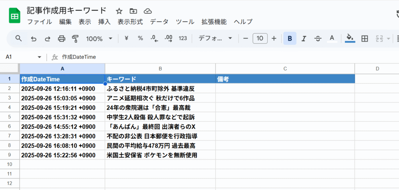Screen dimensions: 399x190
Task: Open the データ menu
Action: [x=159, y=22]
